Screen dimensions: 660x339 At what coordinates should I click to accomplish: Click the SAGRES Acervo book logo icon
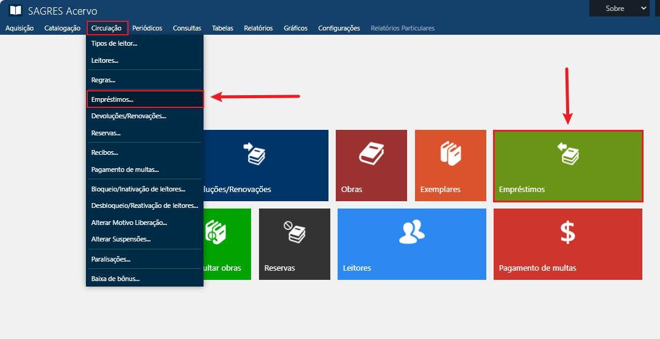(16, 10)
